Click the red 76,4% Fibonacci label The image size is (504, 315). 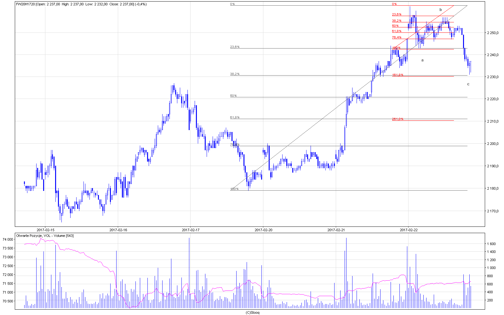[x=397, y=37]
